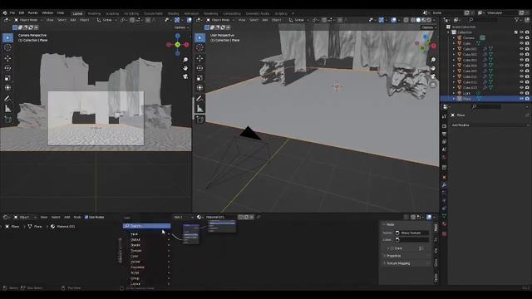Viewport: 532px width, 299px height.
Task: Select the Scale tool in the right viewport toolbar
Action: [199, 78]
